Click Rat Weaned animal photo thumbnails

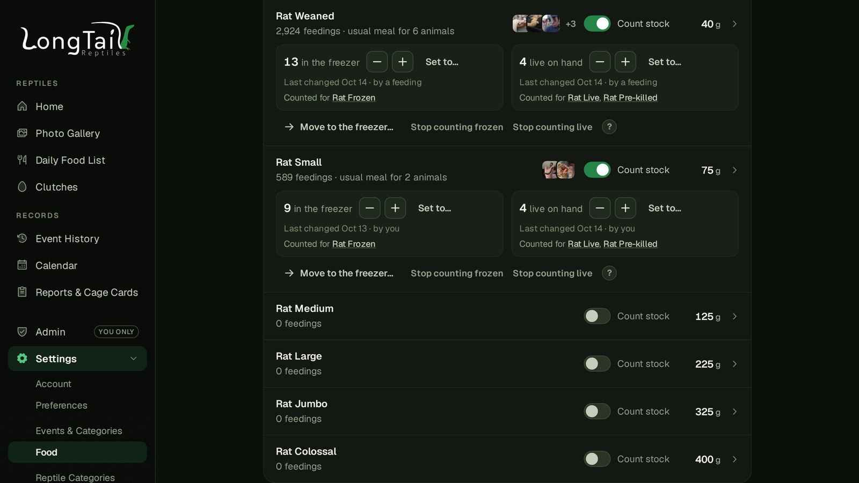pos(536,24)
